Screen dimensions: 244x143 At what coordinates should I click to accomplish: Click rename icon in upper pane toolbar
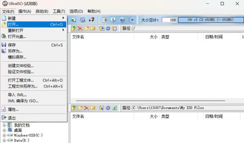(x=93, y=29)
